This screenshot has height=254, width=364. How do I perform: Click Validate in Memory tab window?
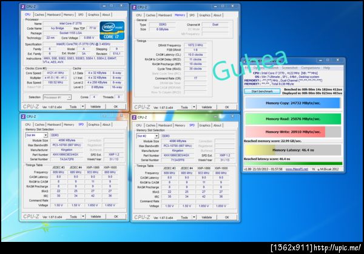207,107
